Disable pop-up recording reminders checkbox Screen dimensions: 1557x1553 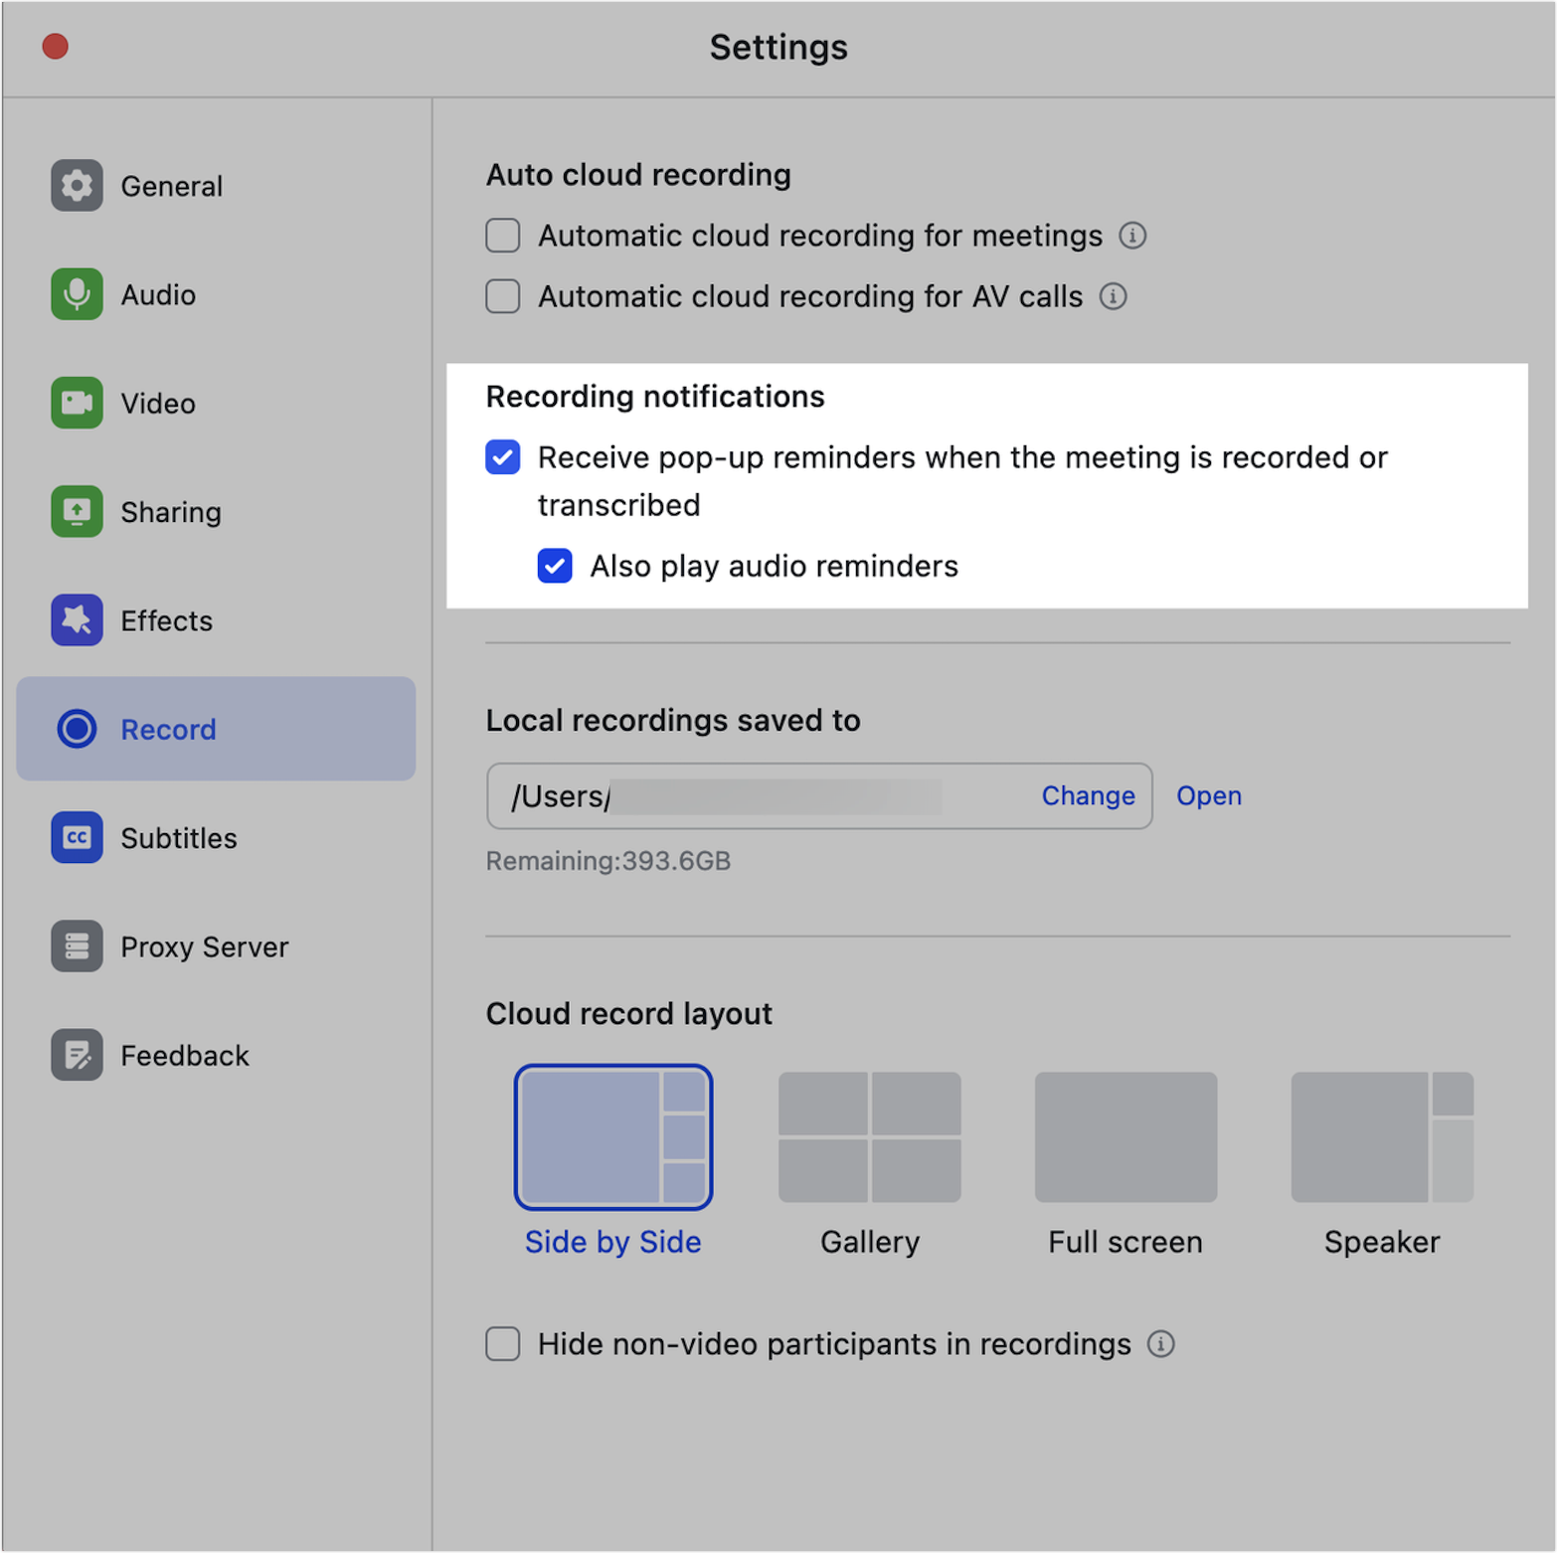click(x=503, y=457)
